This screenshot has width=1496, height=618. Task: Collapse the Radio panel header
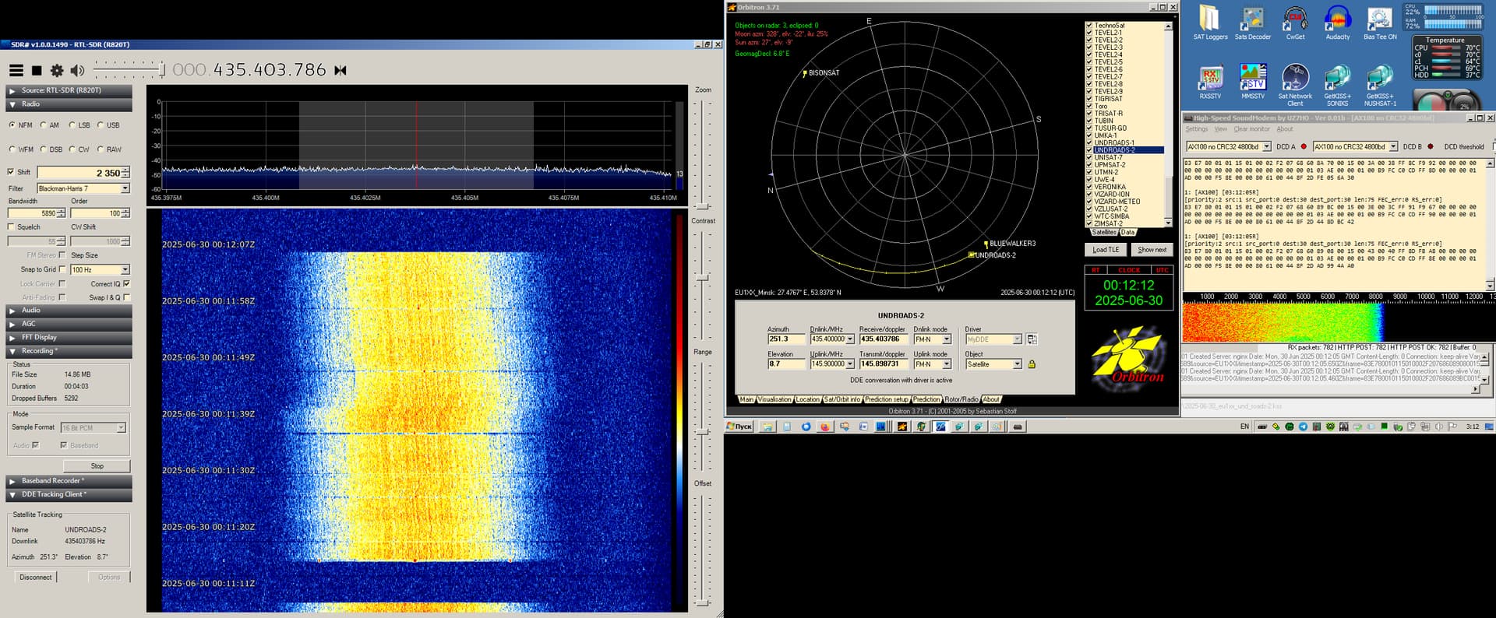tap(69, 104)
